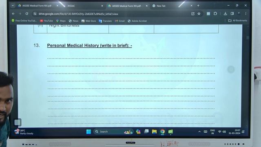Click the taskbar Search box
This screenshot has height=147, width=261.
113,131
